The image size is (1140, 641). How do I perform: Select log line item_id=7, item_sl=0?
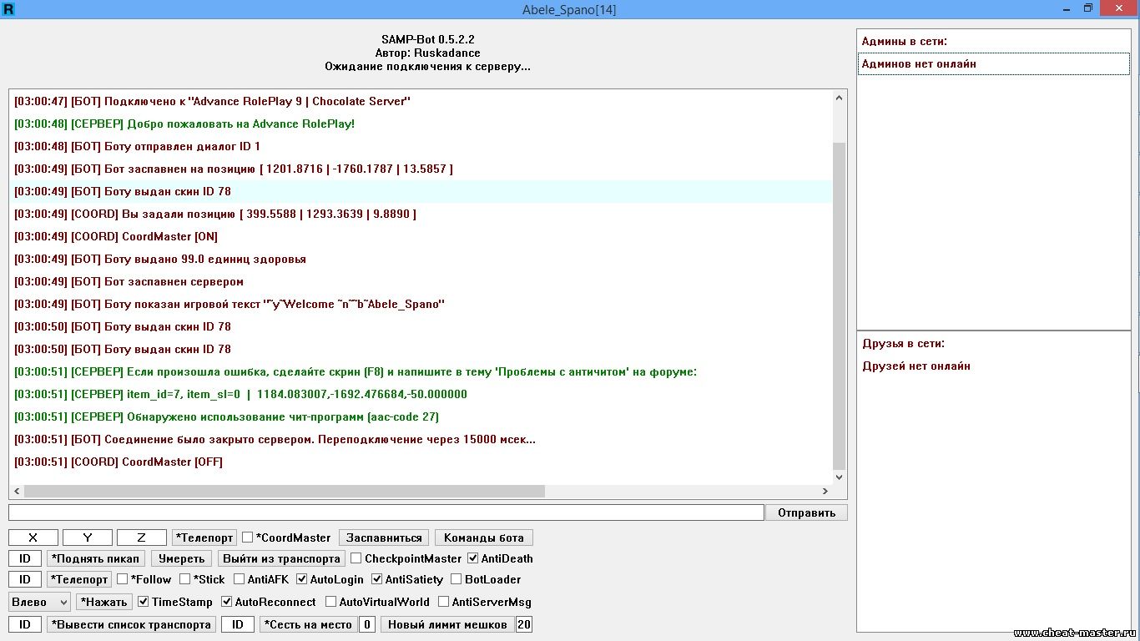(x=421, y=394)
